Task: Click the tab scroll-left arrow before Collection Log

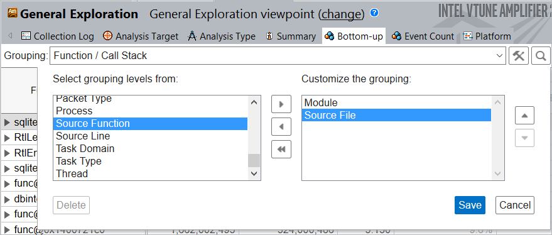Action: coord(10,36)
